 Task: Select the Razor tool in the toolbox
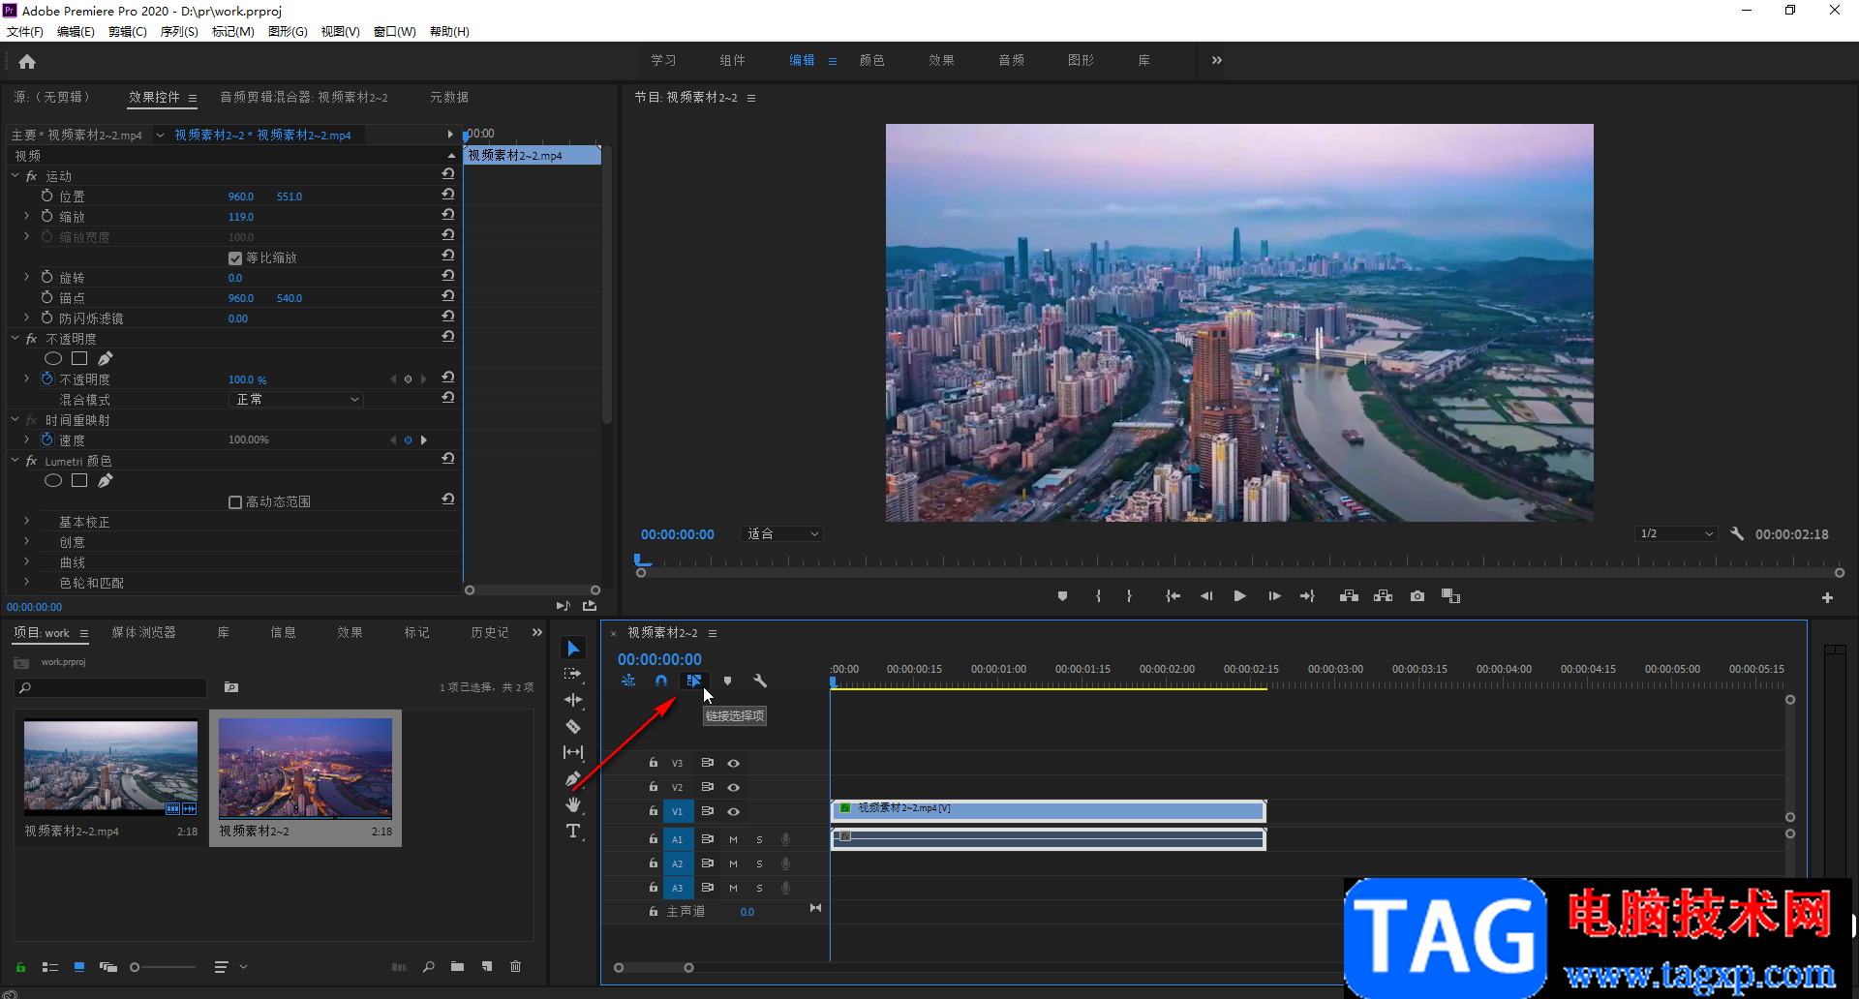(x=573, y=726)
